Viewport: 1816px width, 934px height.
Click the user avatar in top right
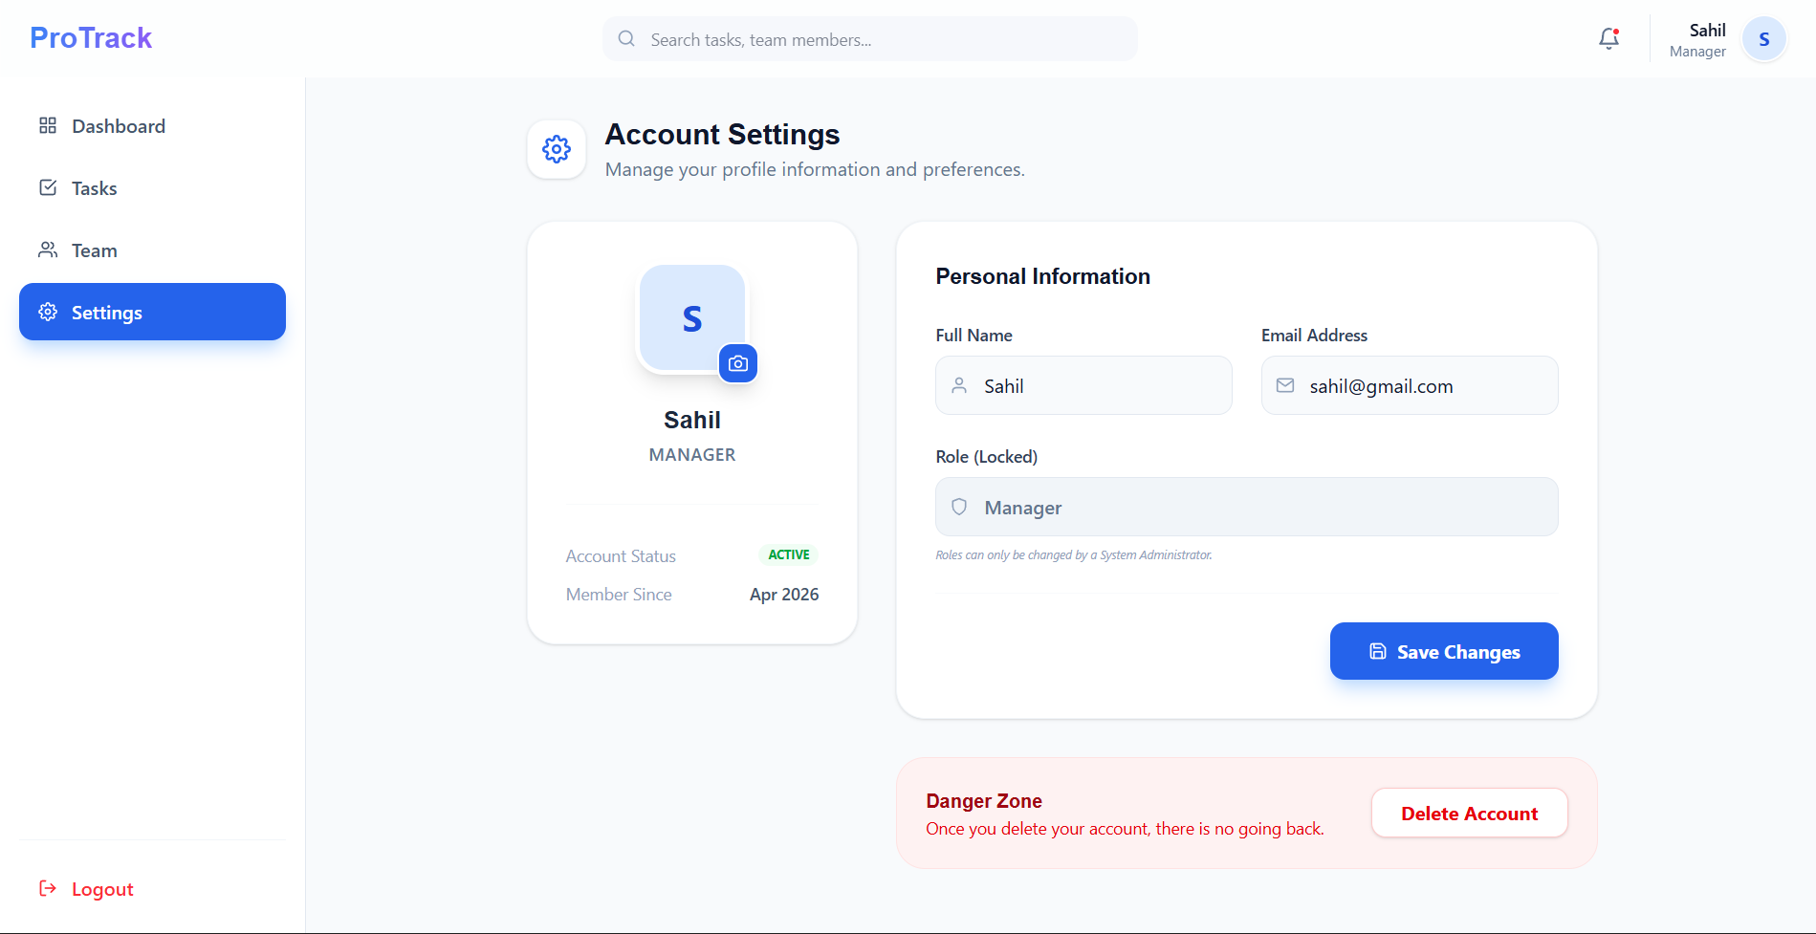(1763, 39)
